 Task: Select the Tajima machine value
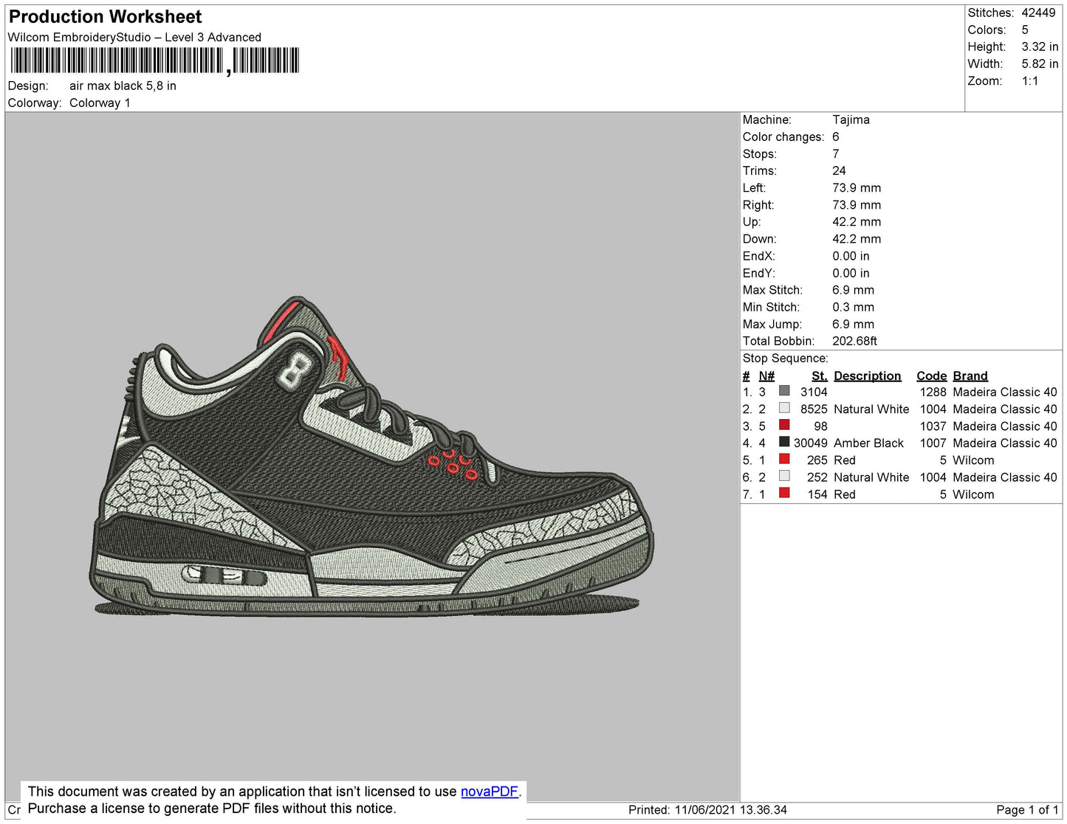851,120
